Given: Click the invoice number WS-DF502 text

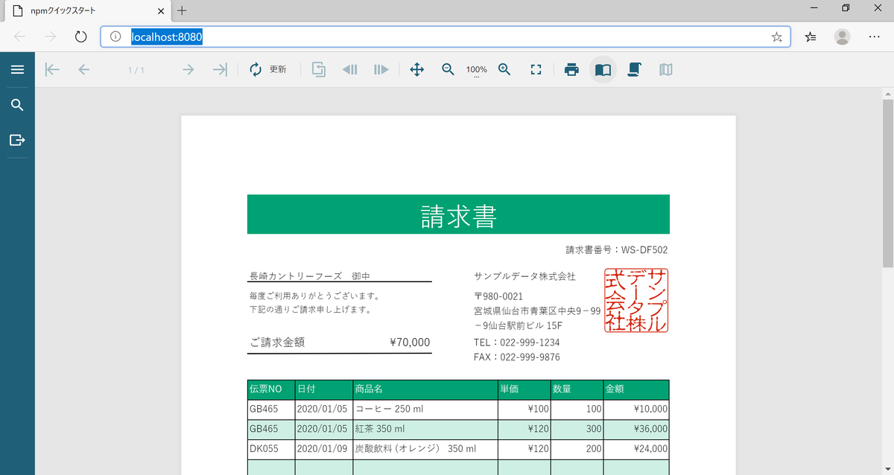Looking at the screenshot, I should click(x=644, y=250).
